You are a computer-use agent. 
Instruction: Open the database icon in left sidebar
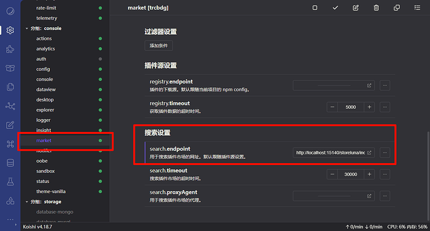pyautogui.click(x=10, y=163)
